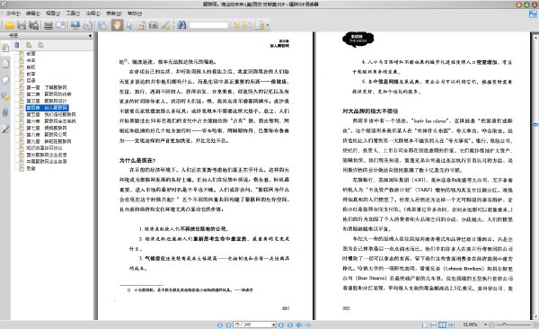Viewport: 539px width, 329px height.
Task: Click the Snapshot camera tool
Action: tap(154, 25)
